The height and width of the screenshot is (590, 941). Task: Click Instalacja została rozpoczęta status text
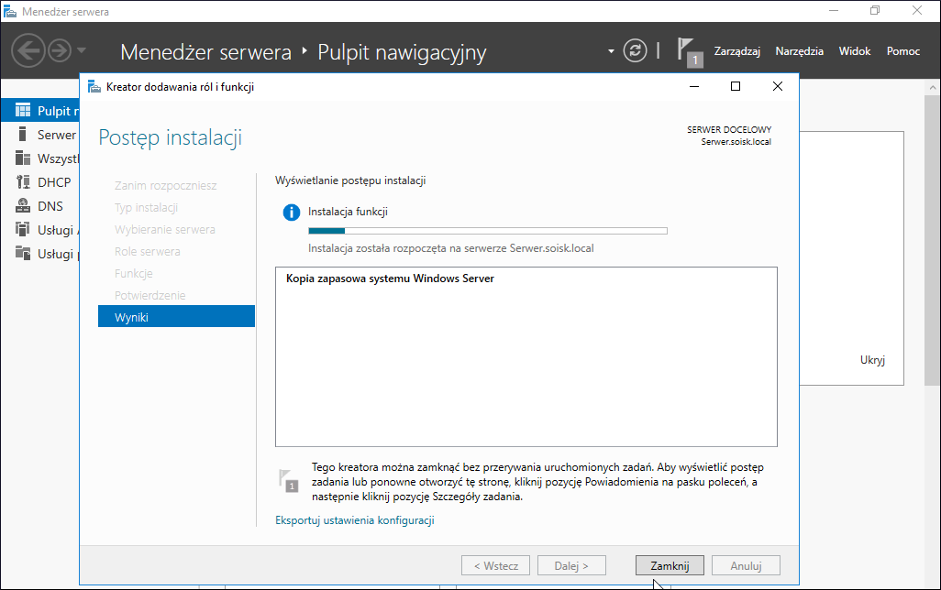click(450, 248)
